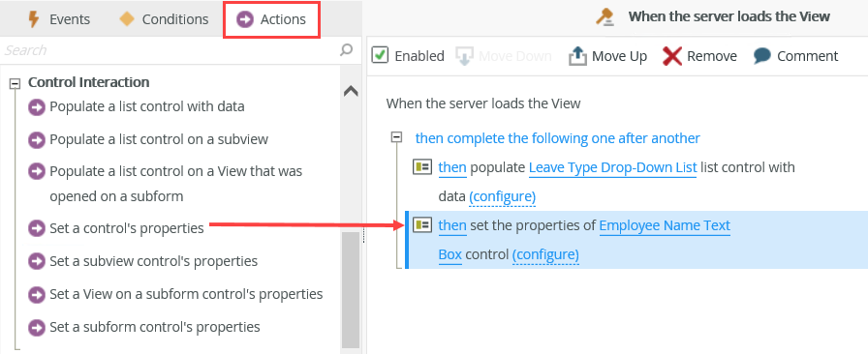Click 'then complete the following one after another'
The image size is (868, 354).
(557, 137)
